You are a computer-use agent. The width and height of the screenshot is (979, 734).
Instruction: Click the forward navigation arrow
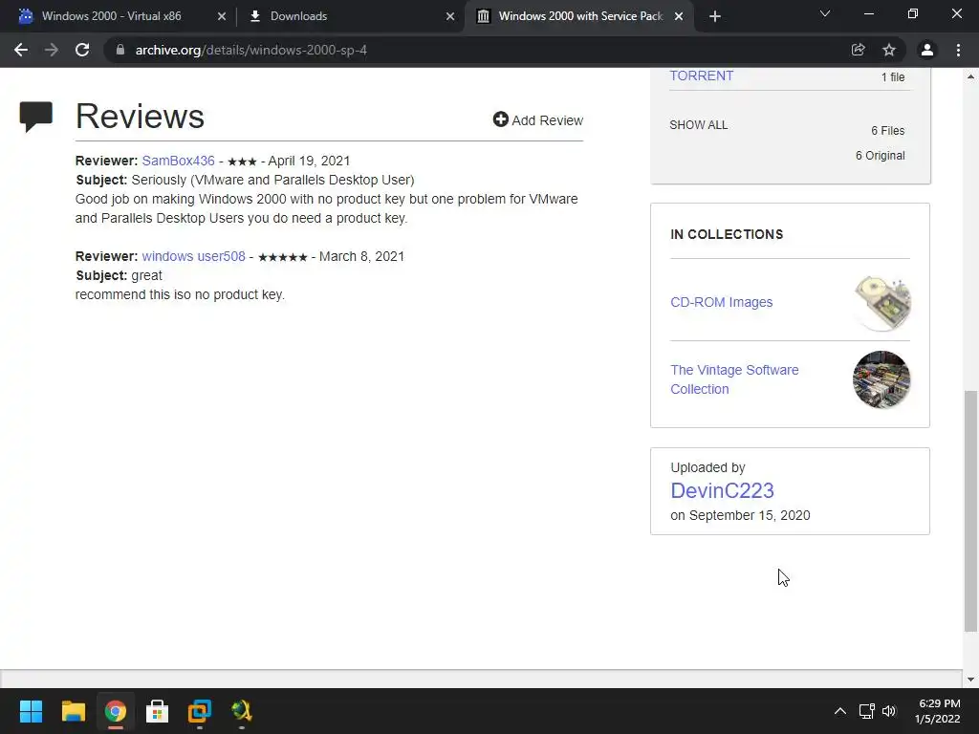pyautogui.click(x=52, y=50)
